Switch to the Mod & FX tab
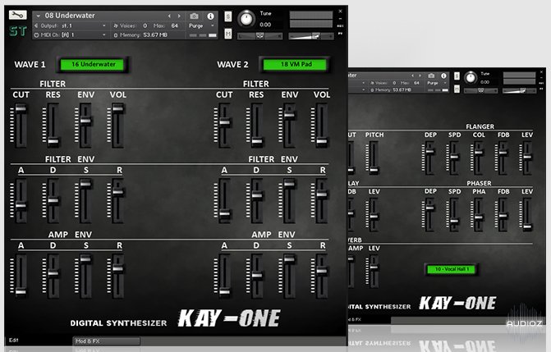The height and width of the screenshot is (352, 551). tap(107, 341)
